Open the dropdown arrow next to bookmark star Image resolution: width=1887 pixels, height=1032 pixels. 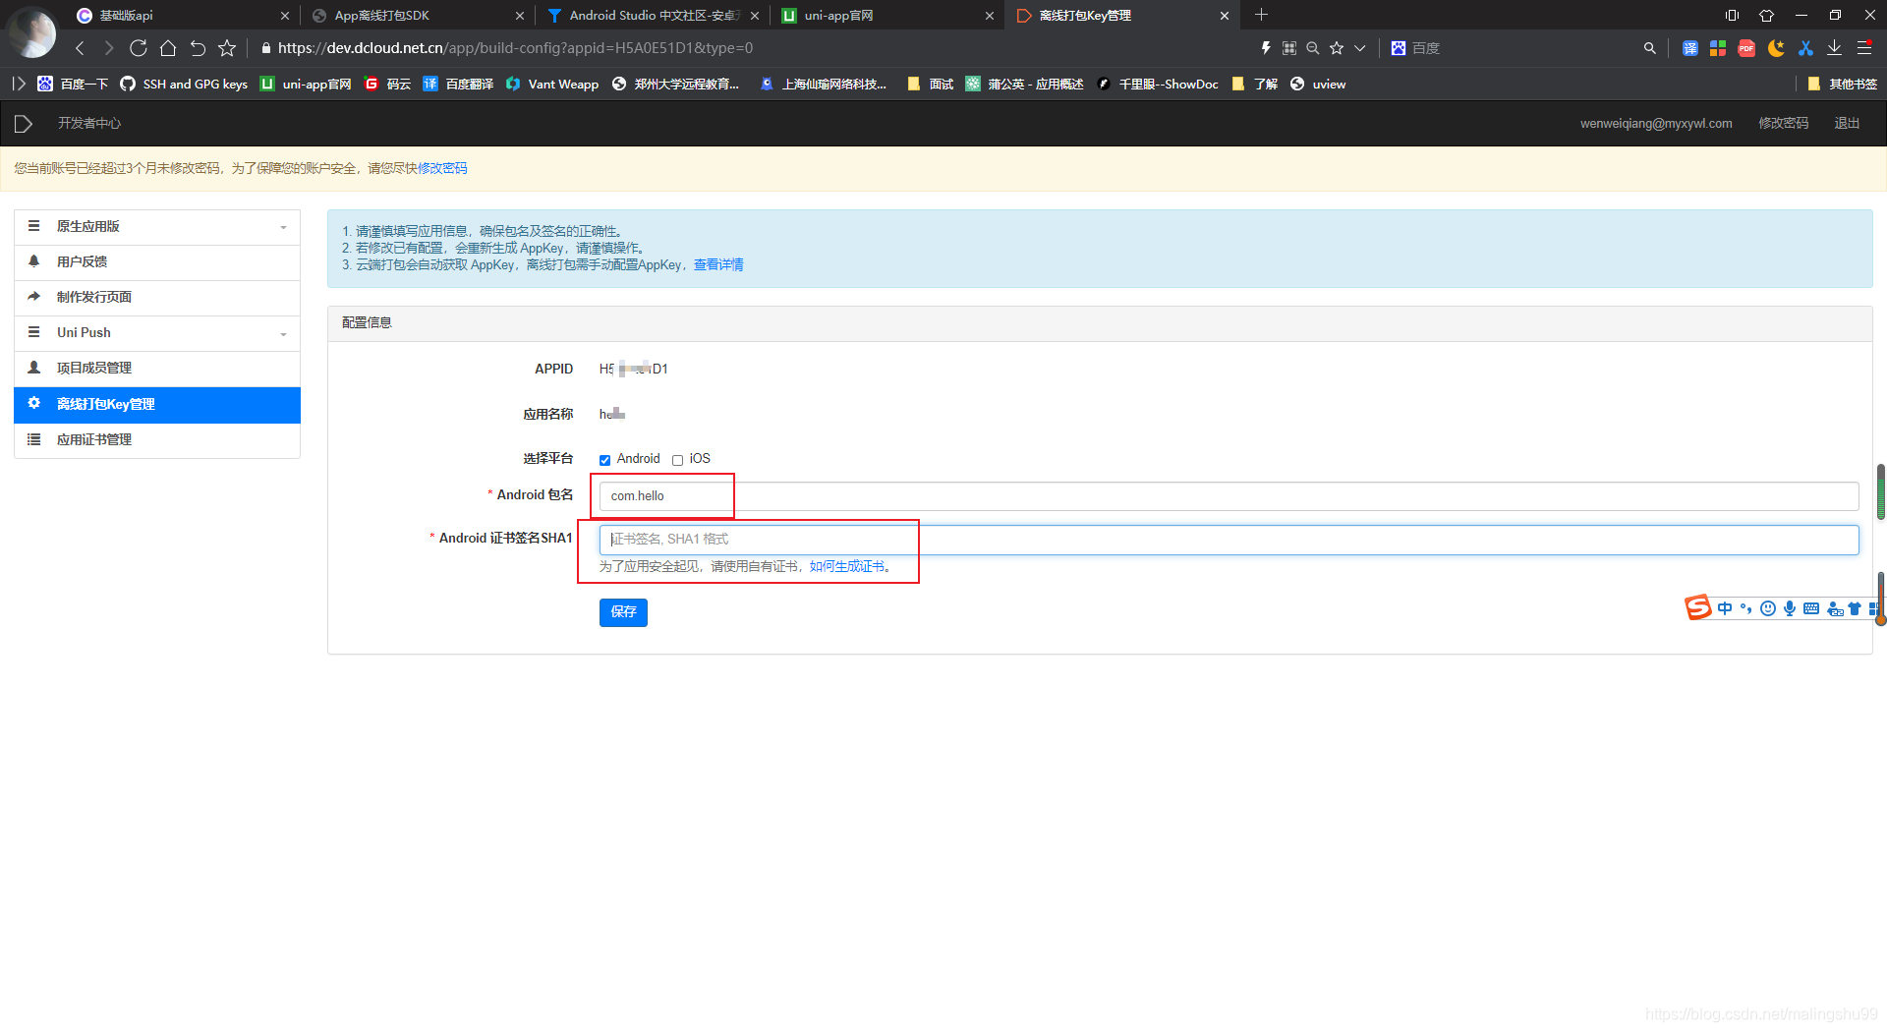tap(1360, 48)
